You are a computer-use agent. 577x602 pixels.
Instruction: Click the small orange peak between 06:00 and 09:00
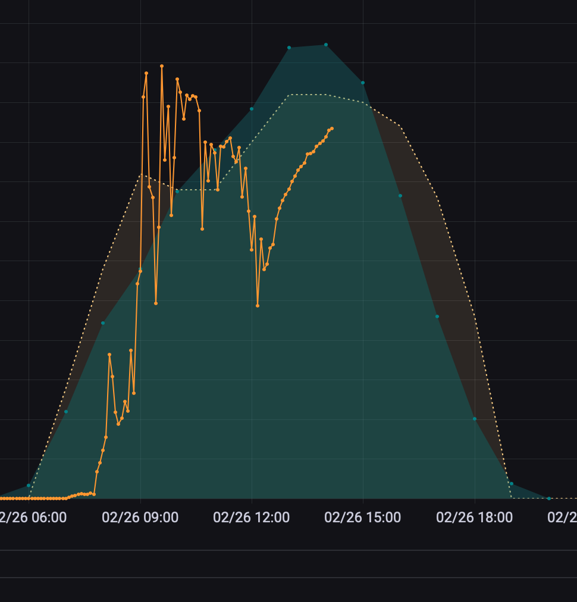(x=109, y=355)
